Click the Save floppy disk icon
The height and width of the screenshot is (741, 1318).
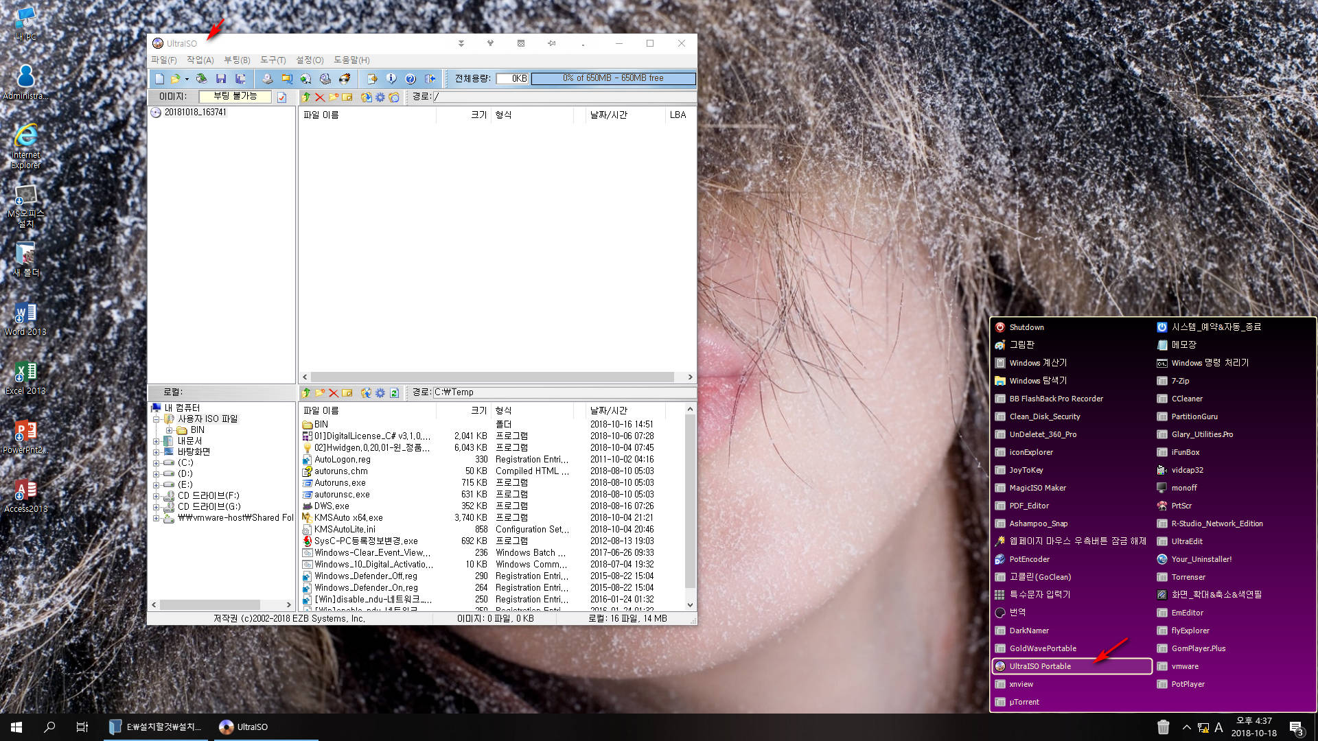click(220, 79)
